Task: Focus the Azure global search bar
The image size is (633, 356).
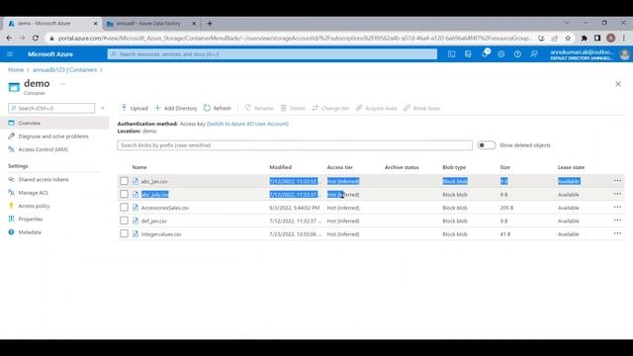Action: point(272,54)
